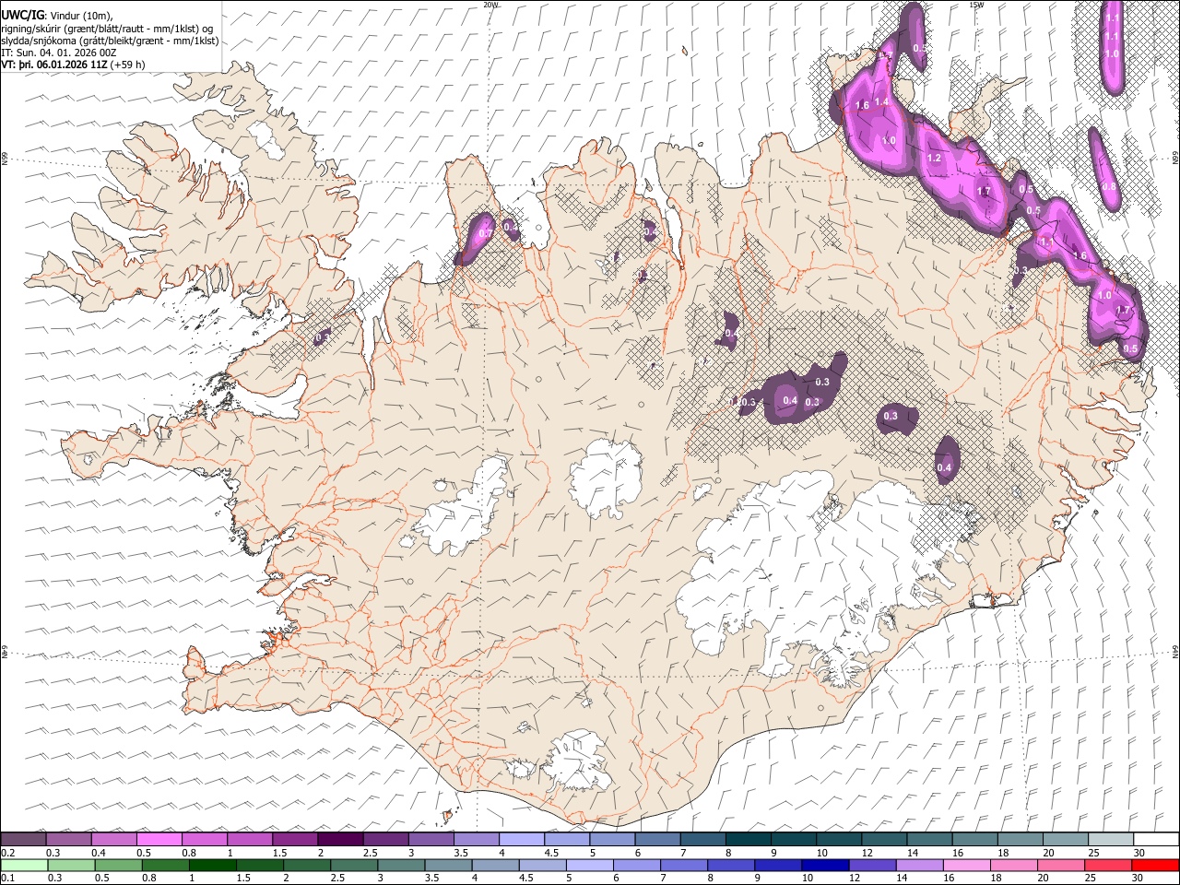Select the lower legend swatch between 2 and 2.5

click(307, 865)
